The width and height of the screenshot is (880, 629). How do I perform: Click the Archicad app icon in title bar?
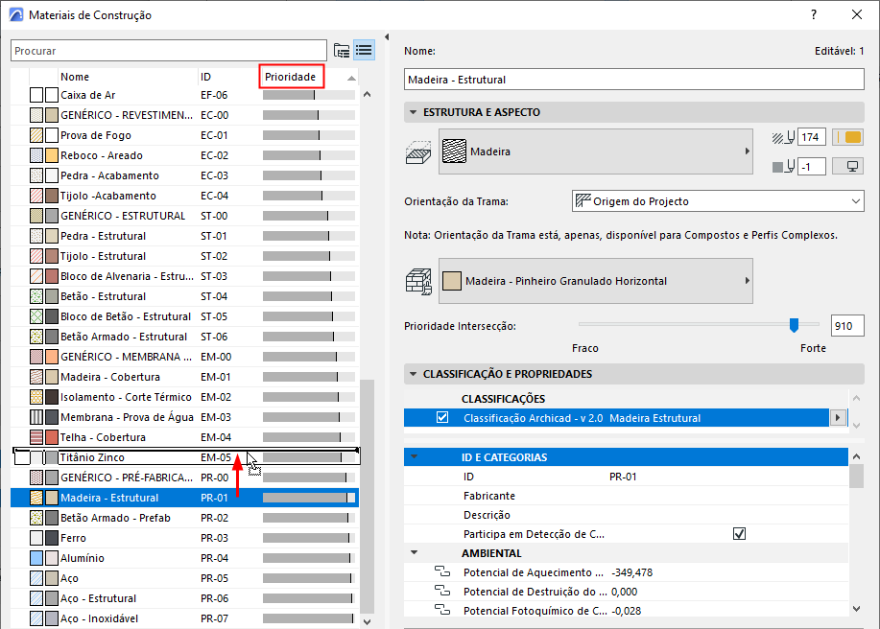point(16,15)
